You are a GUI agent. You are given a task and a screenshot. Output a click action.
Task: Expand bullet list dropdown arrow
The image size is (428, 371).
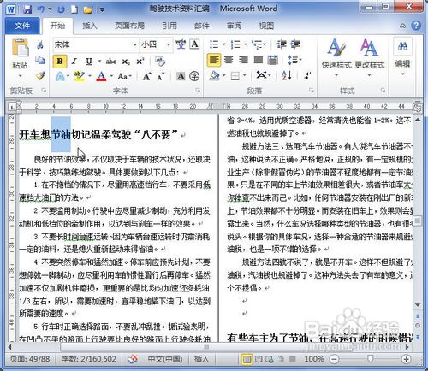[x=224, y=44]
